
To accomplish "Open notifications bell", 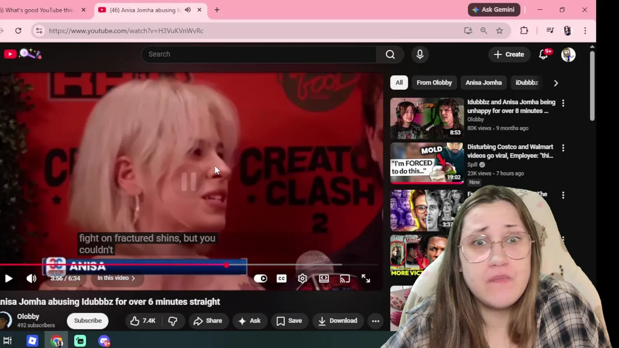I will [x=544, y=55].
